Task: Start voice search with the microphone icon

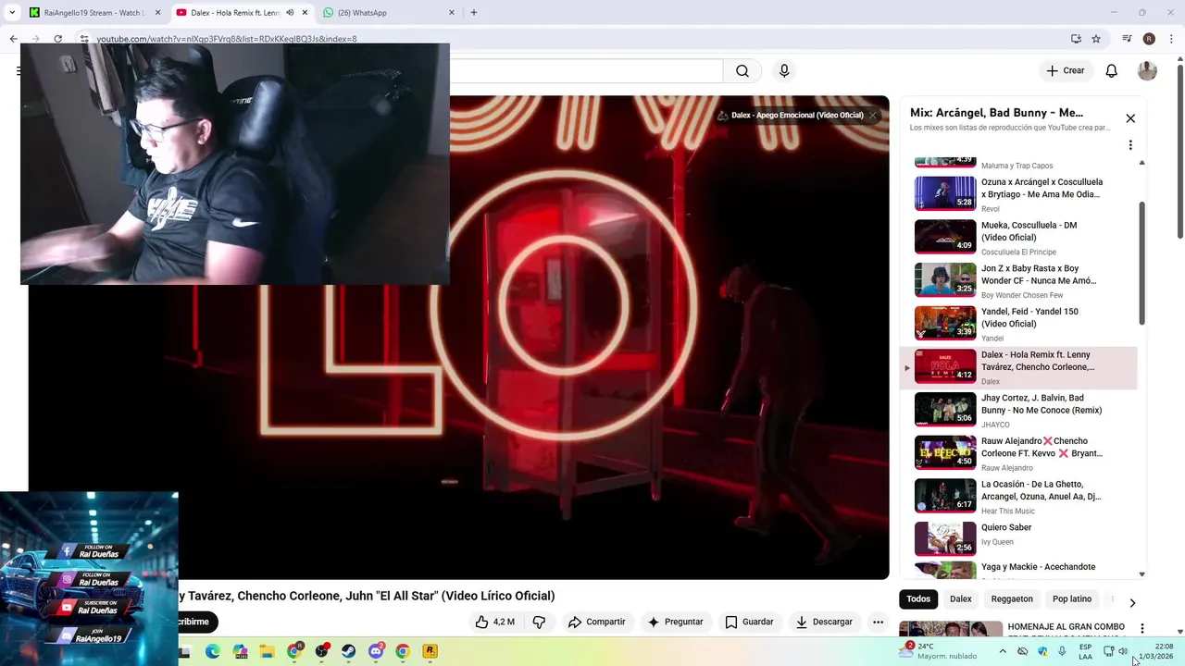Action: coord(784,71)
